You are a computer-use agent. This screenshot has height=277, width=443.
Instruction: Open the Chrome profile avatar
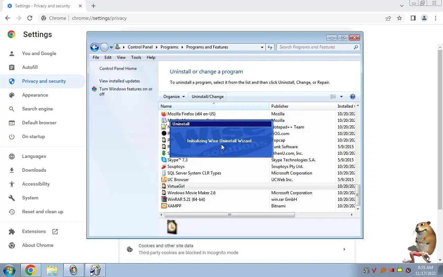(424, 18)
